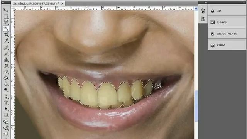
Task: Select the Magic Wand tool
Action: pyautogui.click(x=6, y=29)
